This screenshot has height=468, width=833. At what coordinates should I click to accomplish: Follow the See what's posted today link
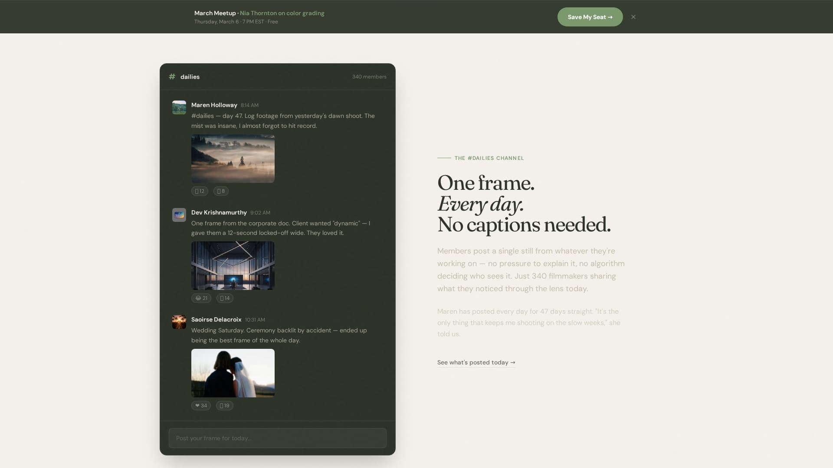pos(476,362)
